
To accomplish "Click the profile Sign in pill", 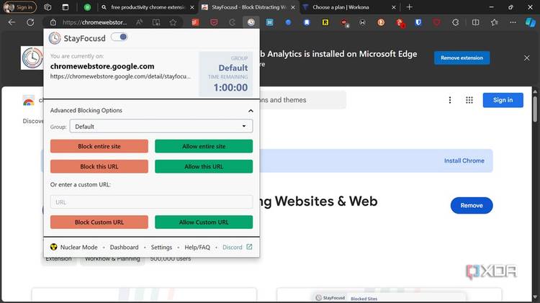I will pos(19,7).
